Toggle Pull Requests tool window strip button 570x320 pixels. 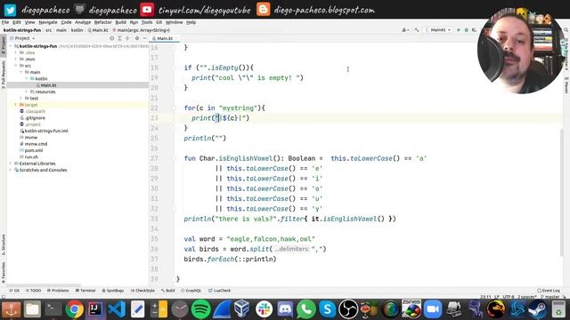click(4, 75)
